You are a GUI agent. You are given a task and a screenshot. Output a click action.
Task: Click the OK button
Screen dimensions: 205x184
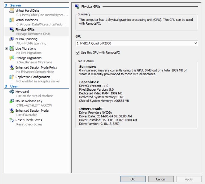[x=133, y=179]
